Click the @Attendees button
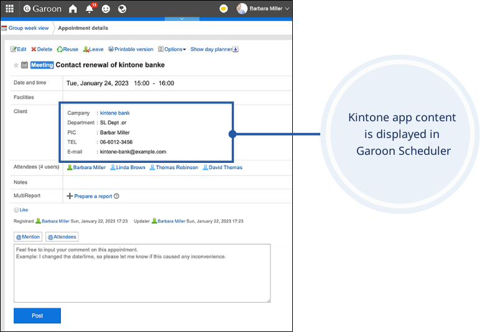The image size is (480, 332). coord(62,237)
